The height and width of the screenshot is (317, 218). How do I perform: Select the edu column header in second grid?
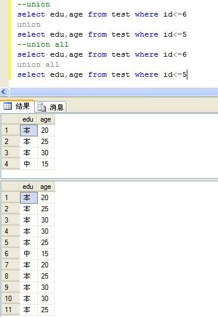coord(28,187)
